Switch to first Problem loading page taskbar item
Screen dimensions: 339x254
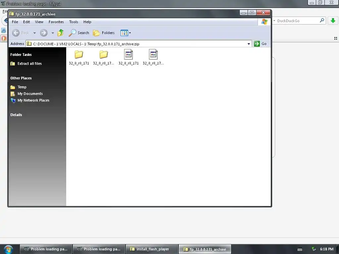[46, 249]
